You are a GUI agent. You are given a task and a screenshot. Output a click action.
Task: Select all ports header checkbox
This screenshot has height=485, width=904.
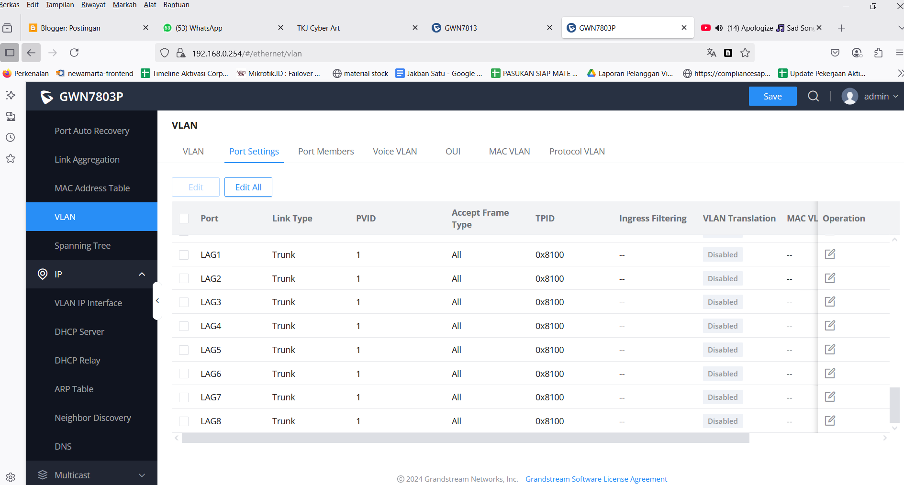(184, 219)
